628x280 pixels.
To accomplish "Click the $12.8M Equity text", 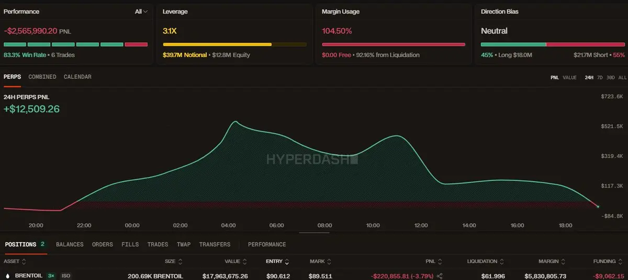I will tap(231, 55).
